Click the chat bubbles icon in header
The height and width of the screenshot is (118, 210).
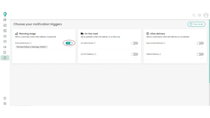tap(194, 15)
